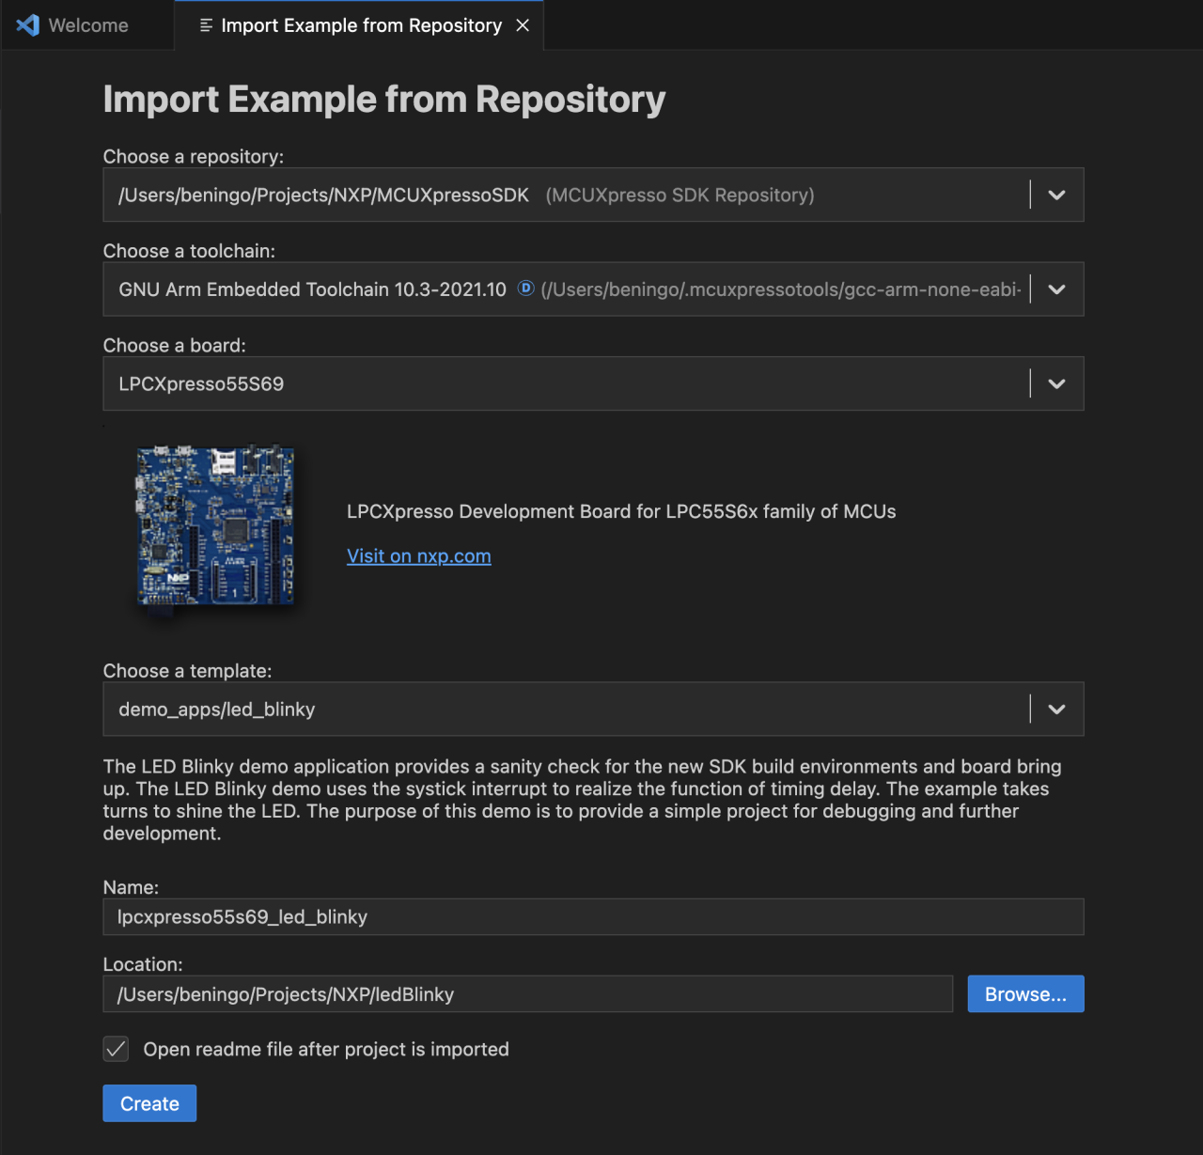Image resolution: width=1203 pixels, height=1155 pixels.
Task: Click the Location path input field
Action: [x=526, y=993]
